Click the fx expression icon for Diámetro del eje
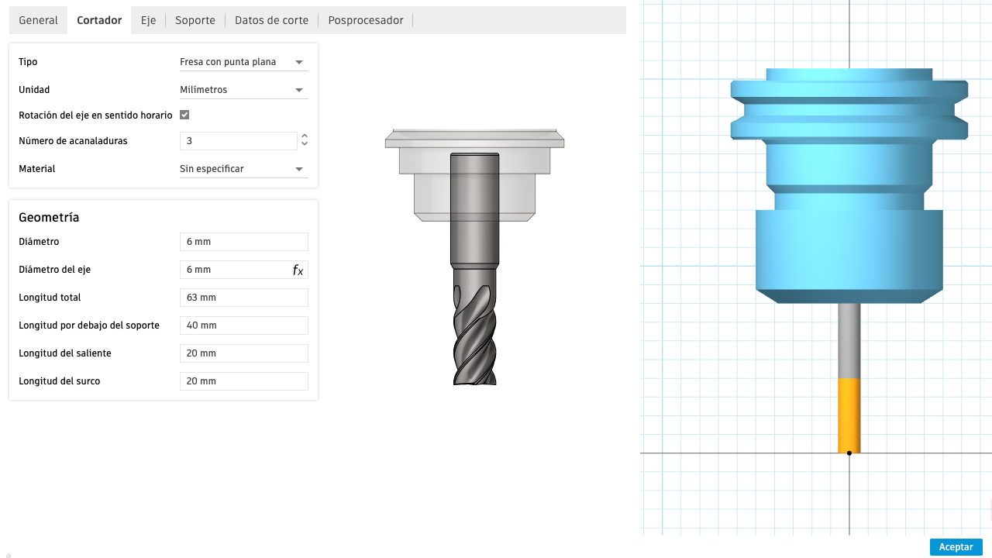This screenshot has height=558, width=992. [x=298, y=270]
